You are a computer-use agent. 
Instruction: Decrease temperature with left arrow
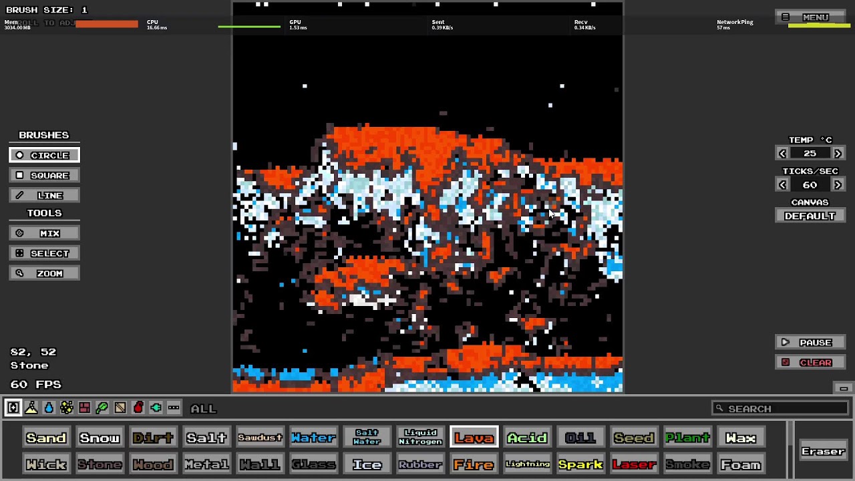(x=782, y=154)
